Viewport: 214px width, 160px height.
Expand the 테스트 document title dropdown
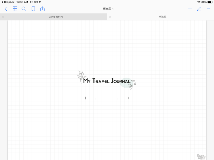[109, 9]
